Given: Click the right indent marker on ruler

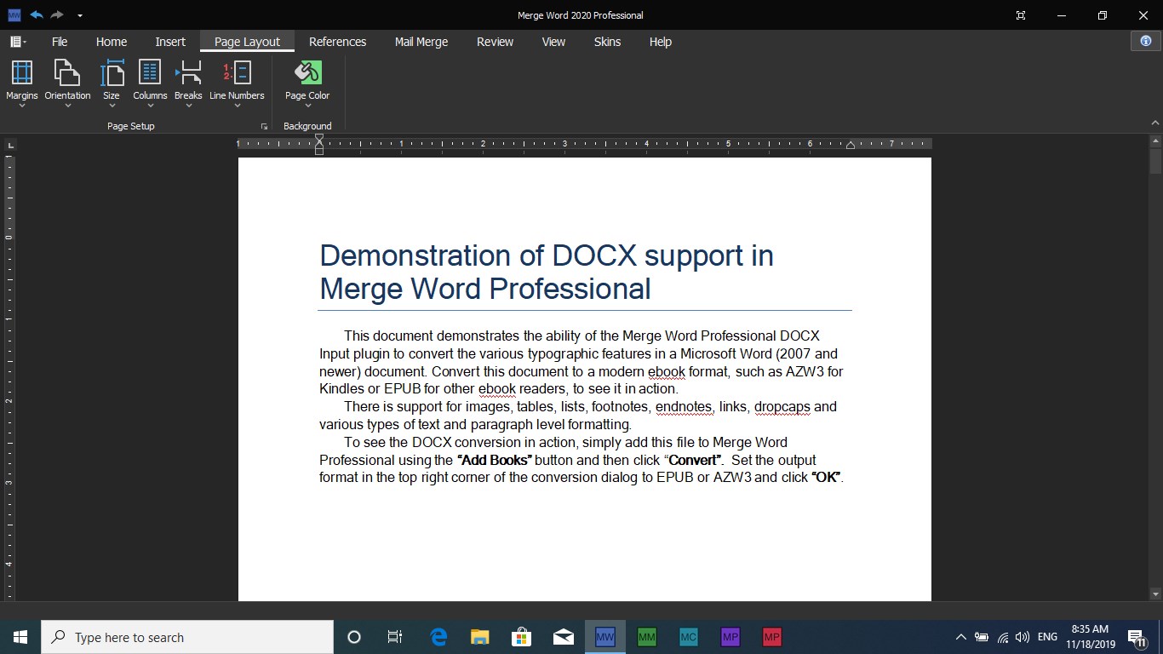Looking at the screenshot, I should pos(850,146).
